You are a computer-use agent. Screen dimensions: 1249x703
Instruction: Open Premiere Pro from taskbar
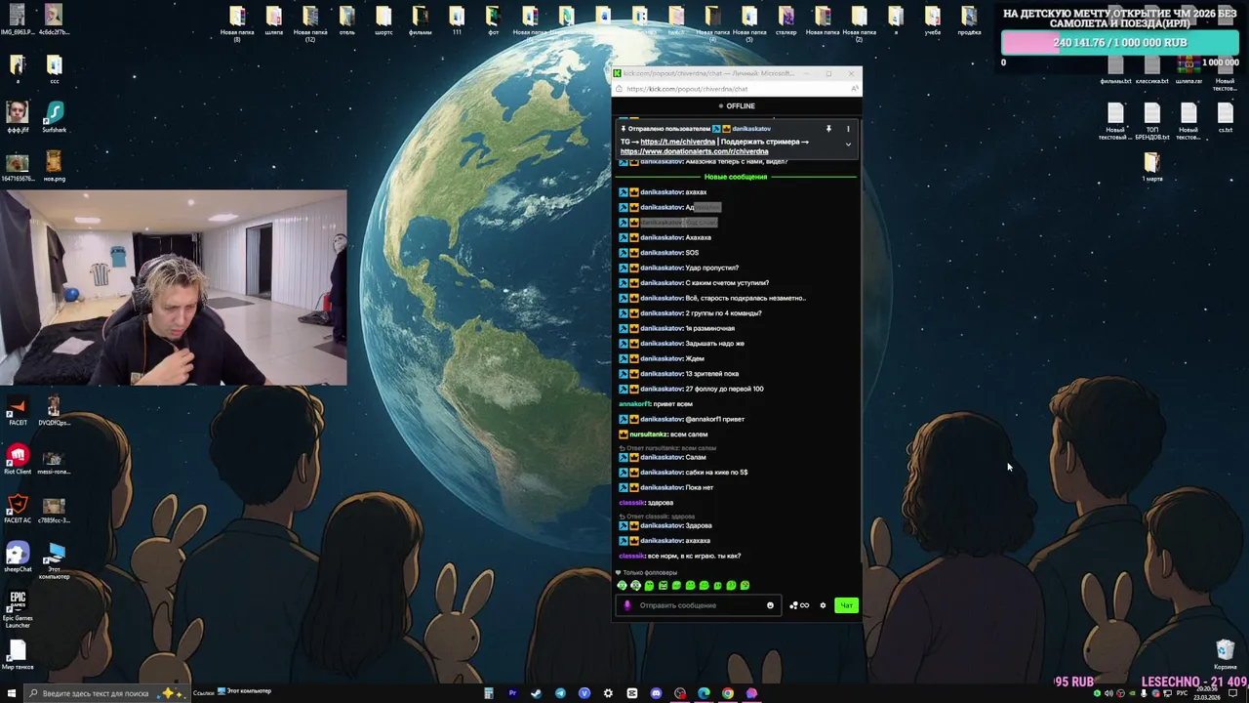[x=512, y=693]
